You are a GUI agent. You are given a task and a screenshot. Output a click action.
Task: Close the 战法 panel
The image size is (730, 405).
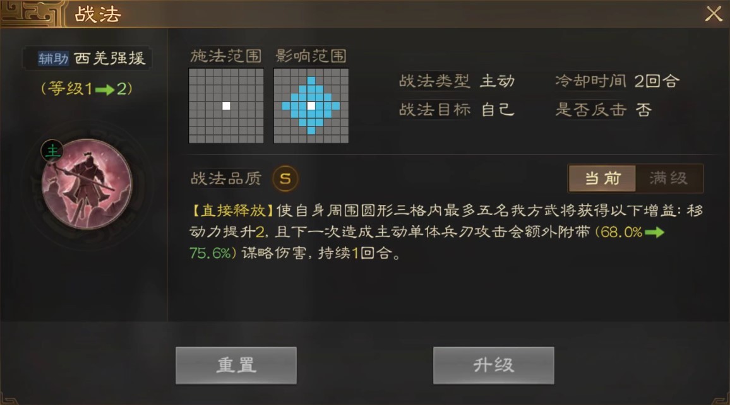(713, 14)
